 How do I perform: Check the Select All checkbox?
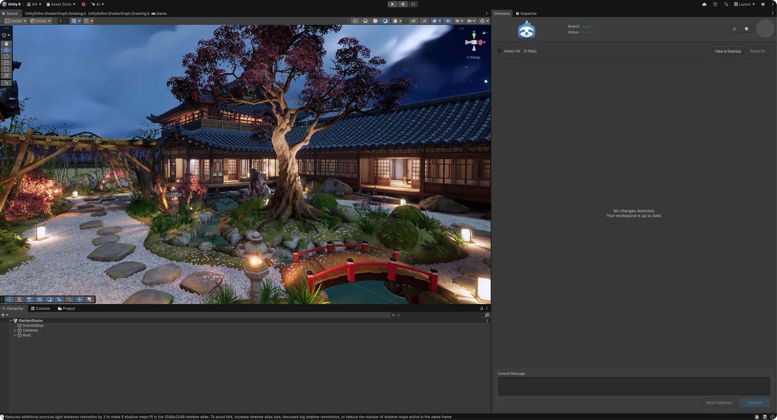click(x=499, y=51)
